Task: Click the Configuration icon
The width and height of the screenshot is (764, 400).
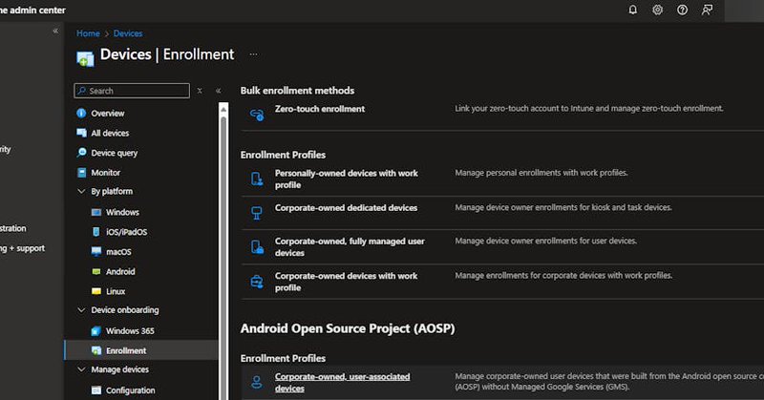Action: 96,390
